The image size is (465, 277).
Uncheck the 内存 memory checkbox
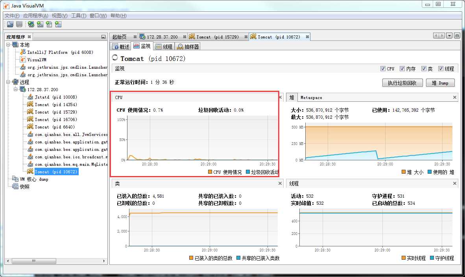pyautogui.click(x=402, y=68)
